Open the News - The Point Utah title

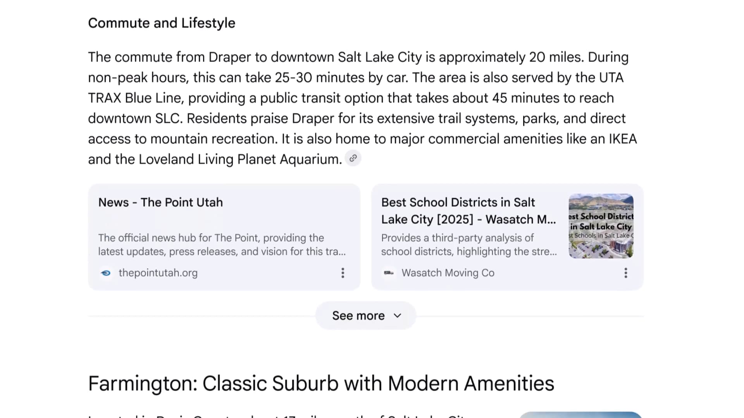160,202
